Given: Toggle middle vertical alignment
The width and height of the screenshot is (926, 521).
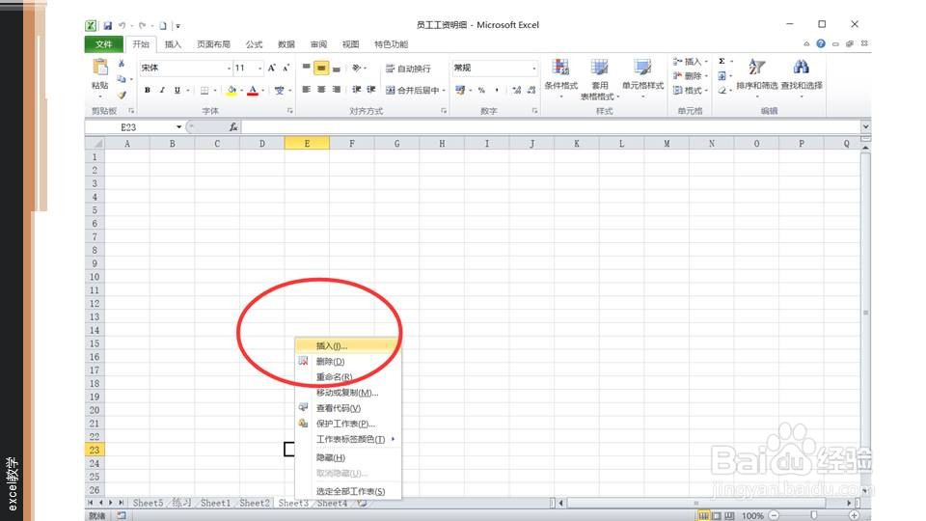Looking at the screenshot, I should tap(321, 68).
